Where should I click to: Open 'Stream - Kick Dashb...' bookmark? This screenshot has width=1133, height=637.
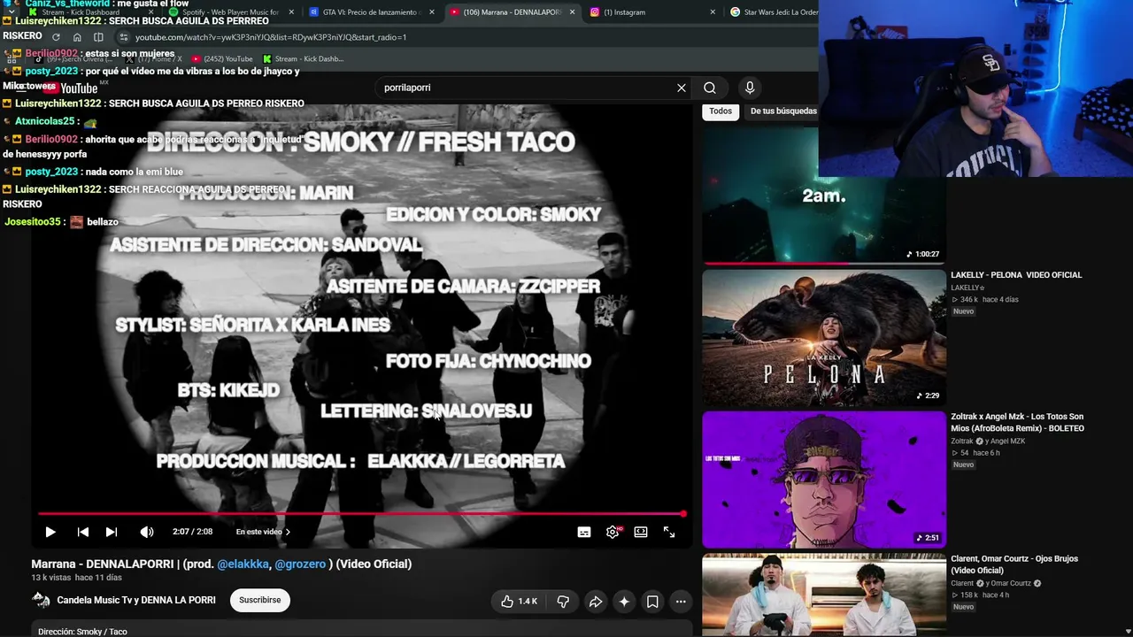(303, 59)
